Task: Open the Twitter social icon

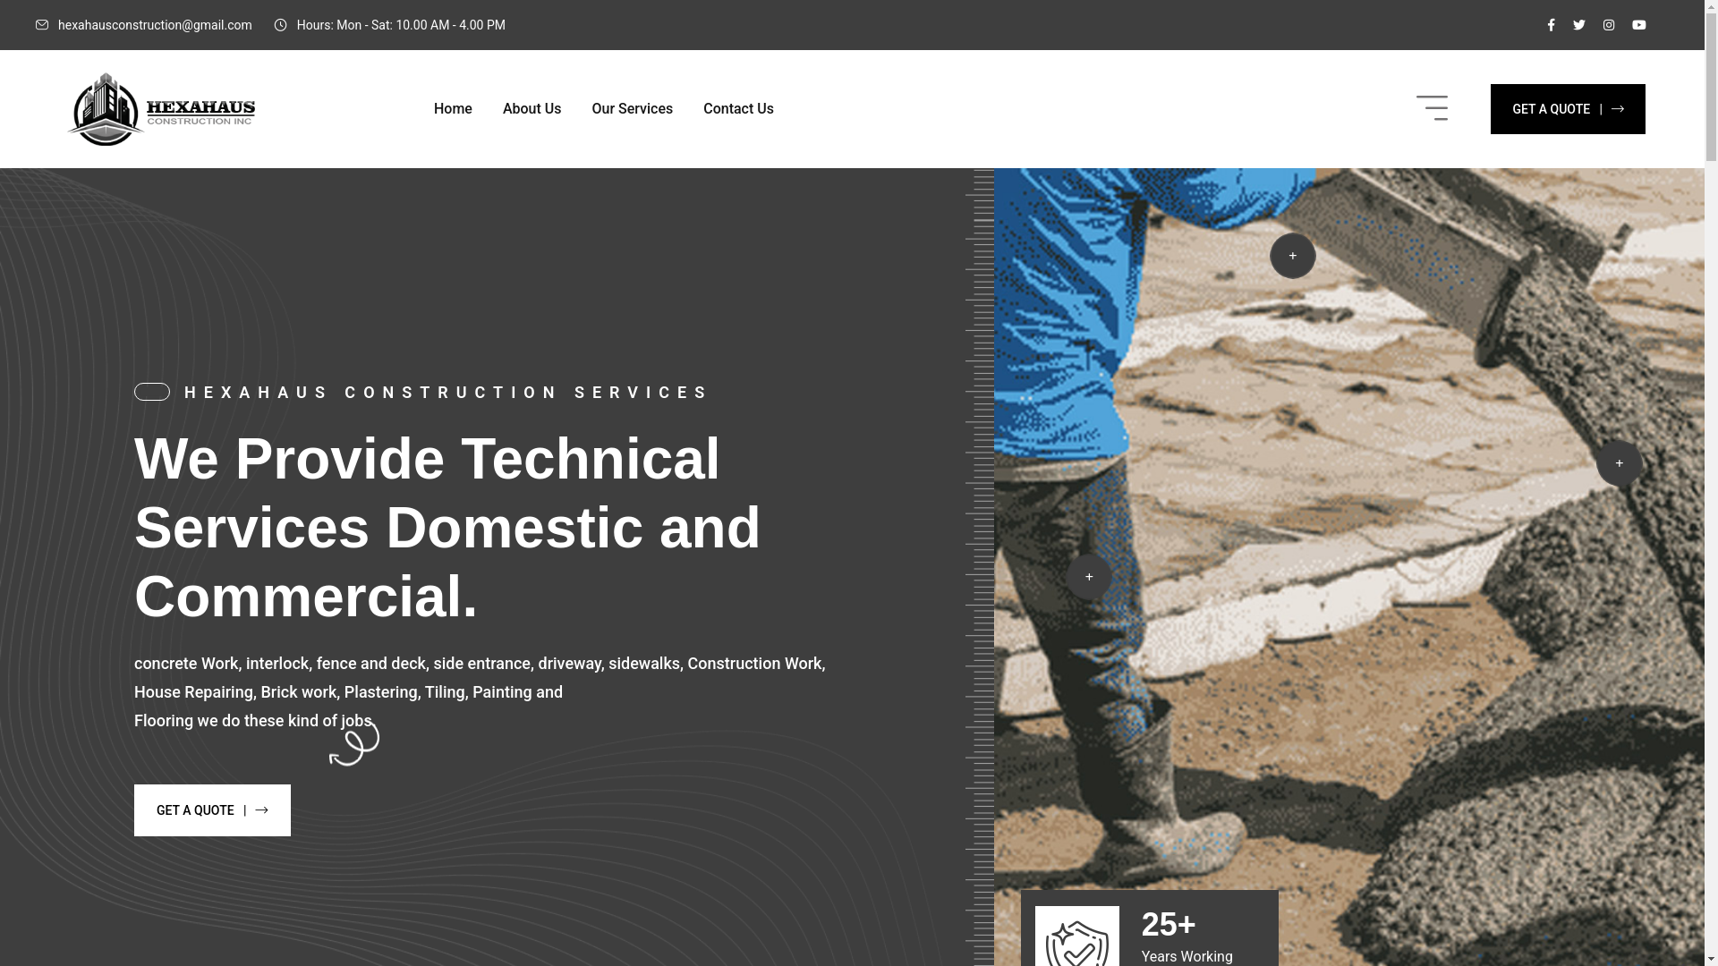Action: point(1579,25)
